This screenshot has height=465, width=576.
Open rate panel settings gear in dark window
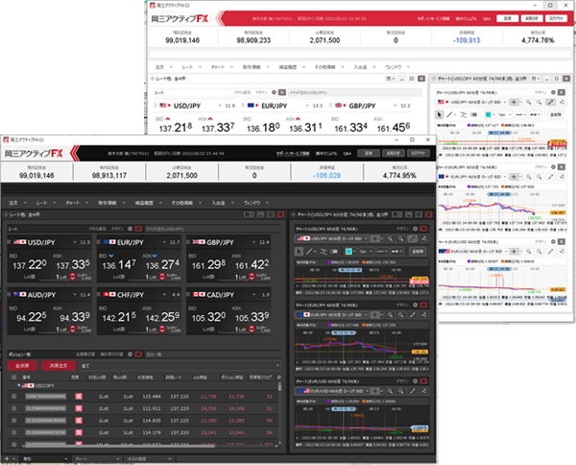pos(130,229)
